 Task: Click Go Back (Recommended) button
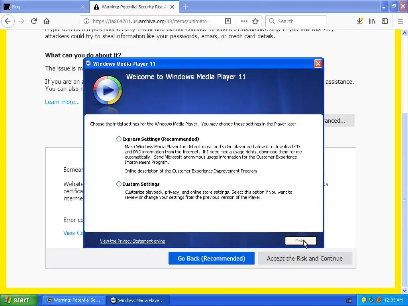[211, 258]
